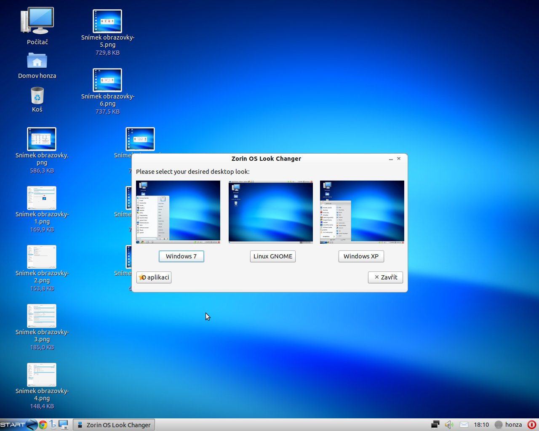Select the Snímek obrazovky-2.png file

point(42,257)
